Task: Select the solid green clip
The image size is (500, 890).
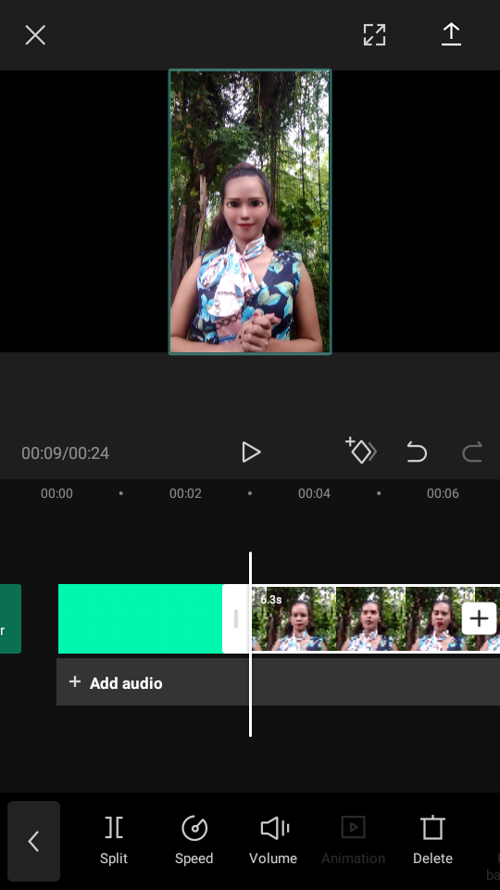Action: pos(141,618)
